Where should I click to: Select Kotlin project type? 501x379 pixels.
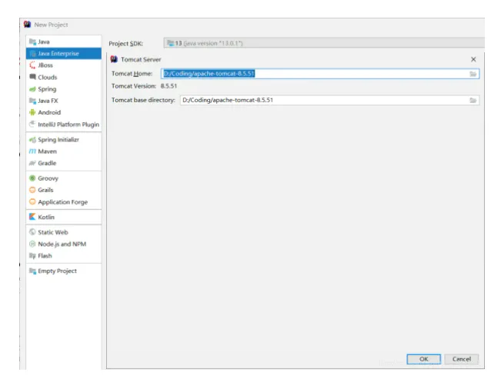[64, 217]
